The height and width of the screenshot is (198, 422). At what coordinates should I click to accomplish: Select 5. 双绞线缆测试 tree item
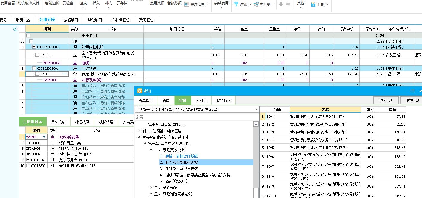click(x=173, y=181)
